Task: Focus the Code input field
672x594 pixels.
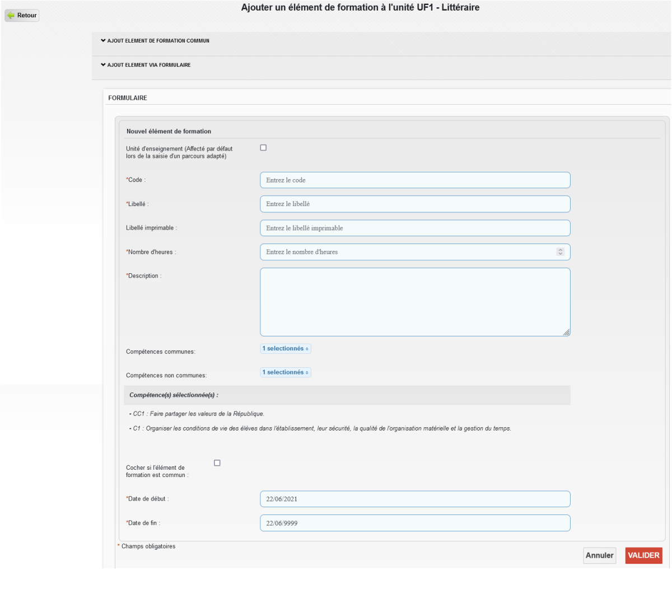Action: 414,180
